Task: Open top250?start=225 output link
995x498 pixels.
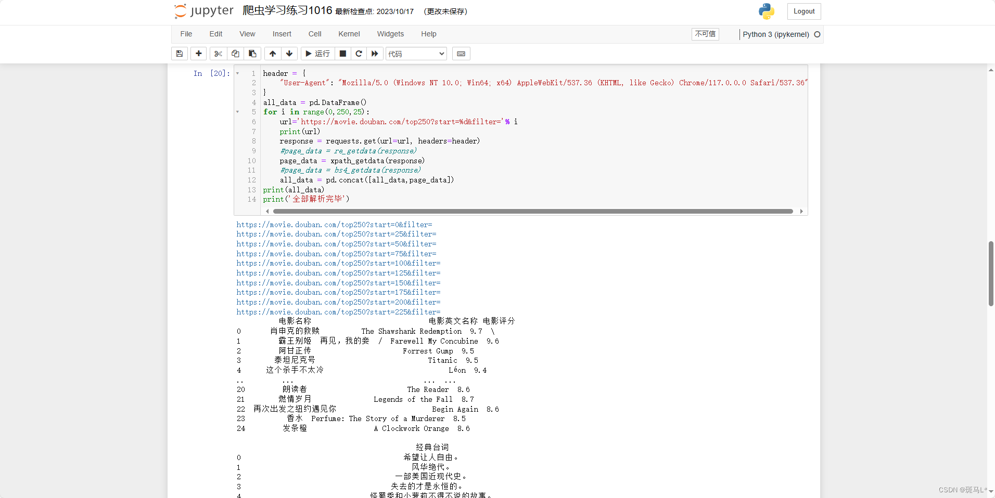Action: (338, 312)
